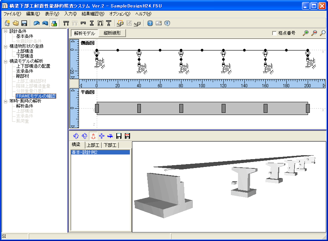Screen dimensions: 328x241
Task: Zoom out with the red minus magnifier
Action: coord(314,33)
